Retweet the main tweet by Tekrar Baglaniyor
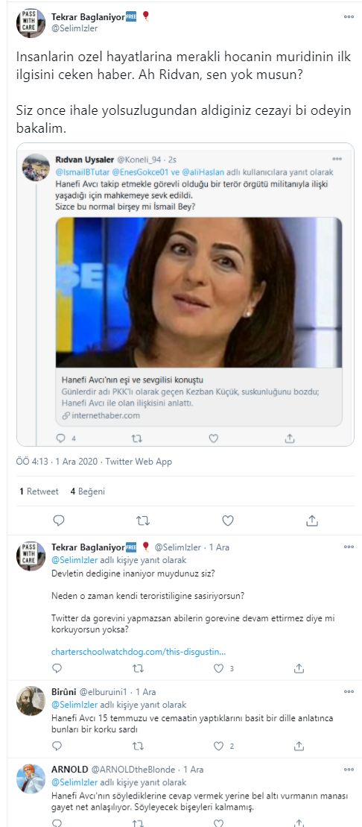Screen dimensions: 362x827 [143, 521]
